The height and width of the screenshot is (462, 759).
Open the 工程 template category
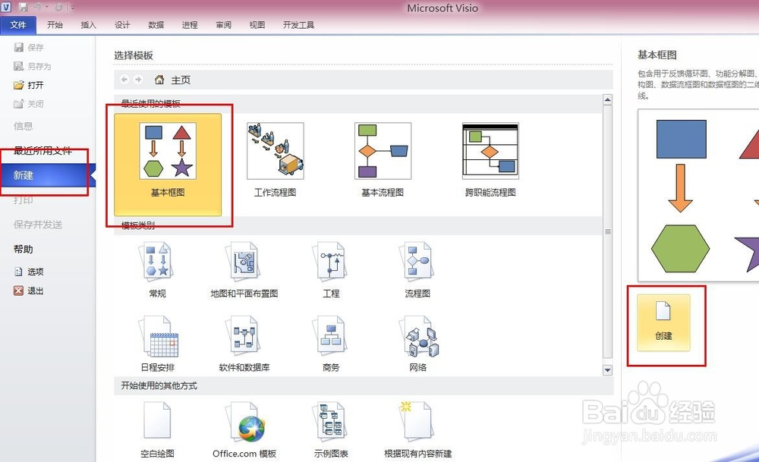pyautogui.click(x=331, y=270)
